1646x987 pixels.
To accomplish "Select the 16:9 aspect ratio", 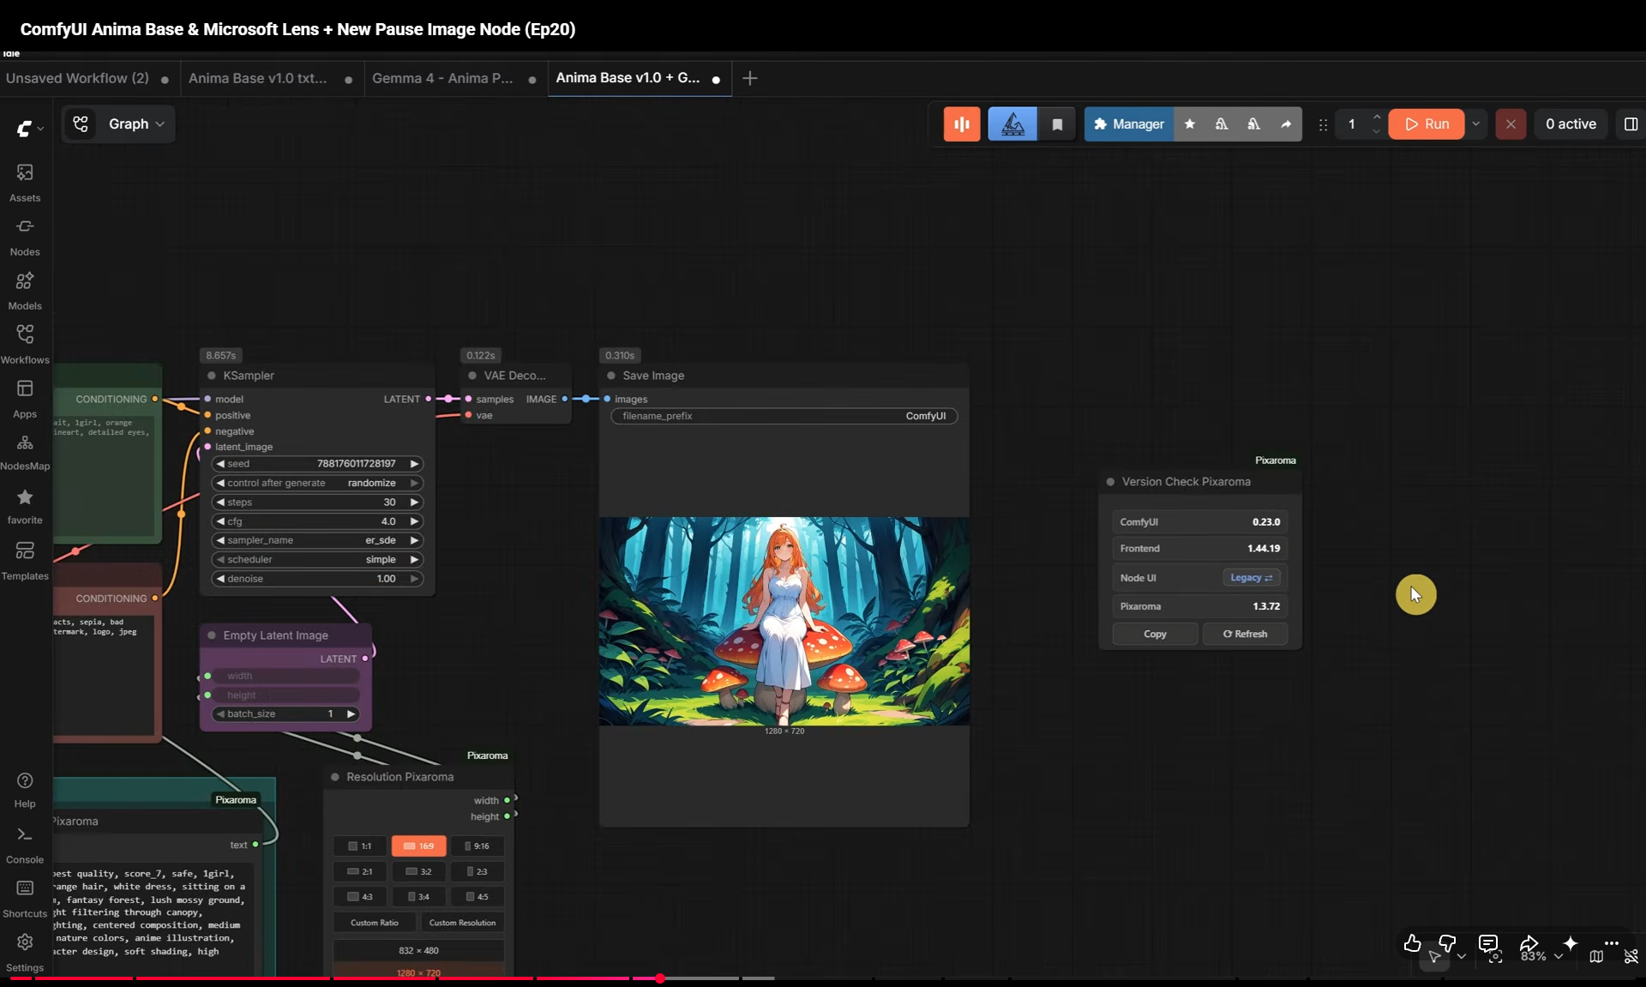I will point(418,846).
